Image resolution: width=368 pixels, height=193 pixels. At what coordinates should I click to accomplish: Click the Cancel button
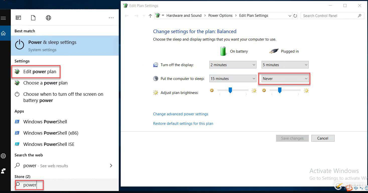[x=323, y=138]
